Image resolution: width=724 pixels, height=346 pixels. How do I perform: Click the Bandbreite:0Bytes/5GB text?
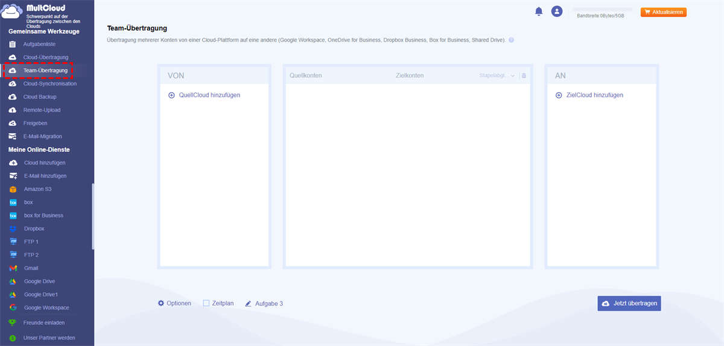click(x=600, y=16)
